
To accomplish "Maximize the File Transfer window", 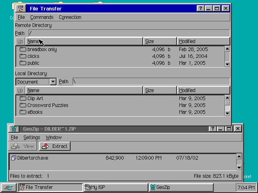I will [x=217, y=8].
